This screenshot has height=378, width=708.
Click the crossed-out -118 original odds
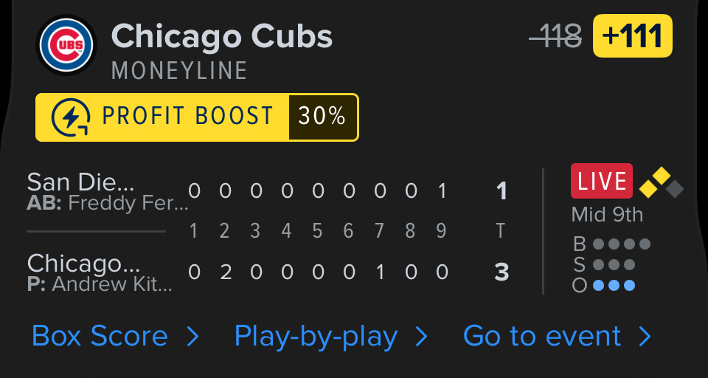pos(555,36)
